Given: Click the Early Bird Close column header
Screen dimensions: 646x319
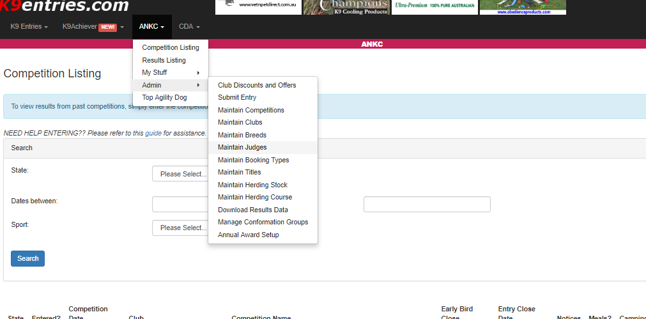Looking at the screenshot, I should click(457, 313).
